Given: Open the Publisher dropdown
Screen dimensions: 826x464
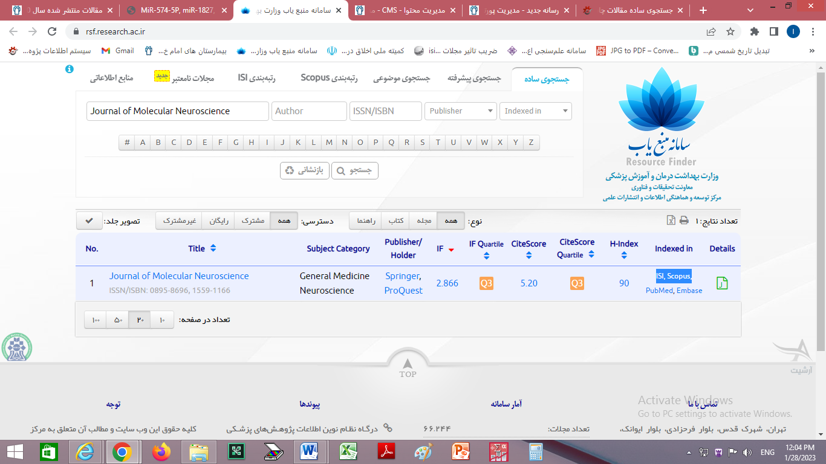Looking at the screenshot, I should point(461,111).
